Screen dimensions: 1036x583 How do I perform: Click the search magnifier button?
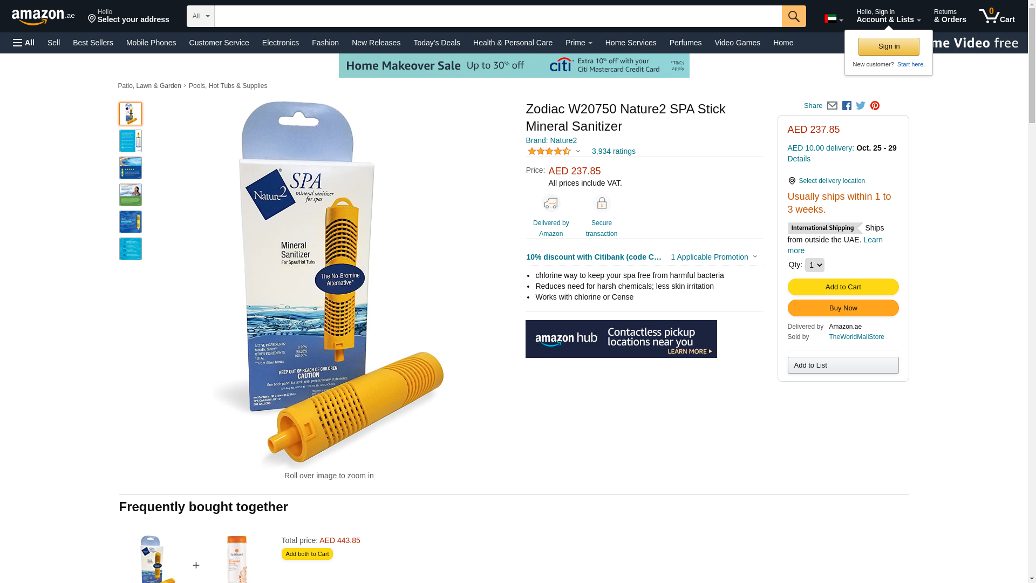tap(794, 16)
